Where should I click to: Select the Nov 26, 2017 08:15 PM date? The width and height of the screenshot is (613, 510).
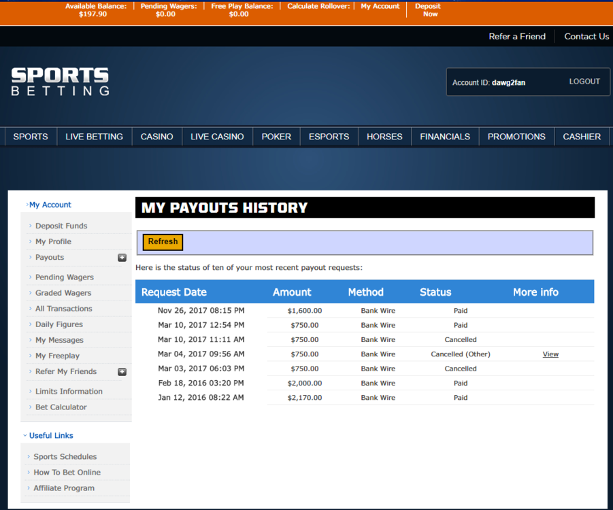[x=201, y=311]
